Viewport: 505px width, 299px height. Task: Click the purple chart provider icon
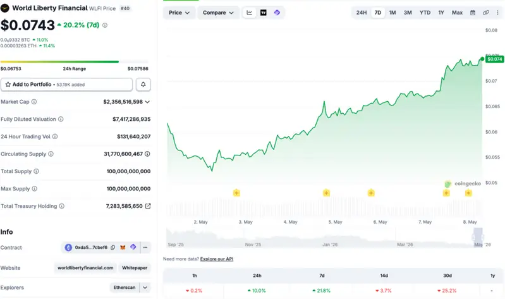(x=277, y=13)
